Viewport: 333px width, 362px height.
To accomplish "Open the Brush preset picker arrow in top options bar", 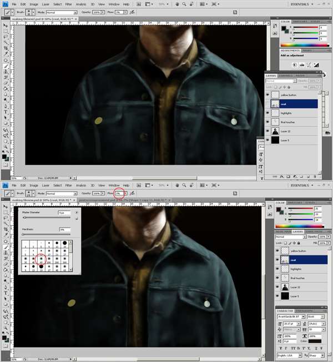I will click(34, 12).
